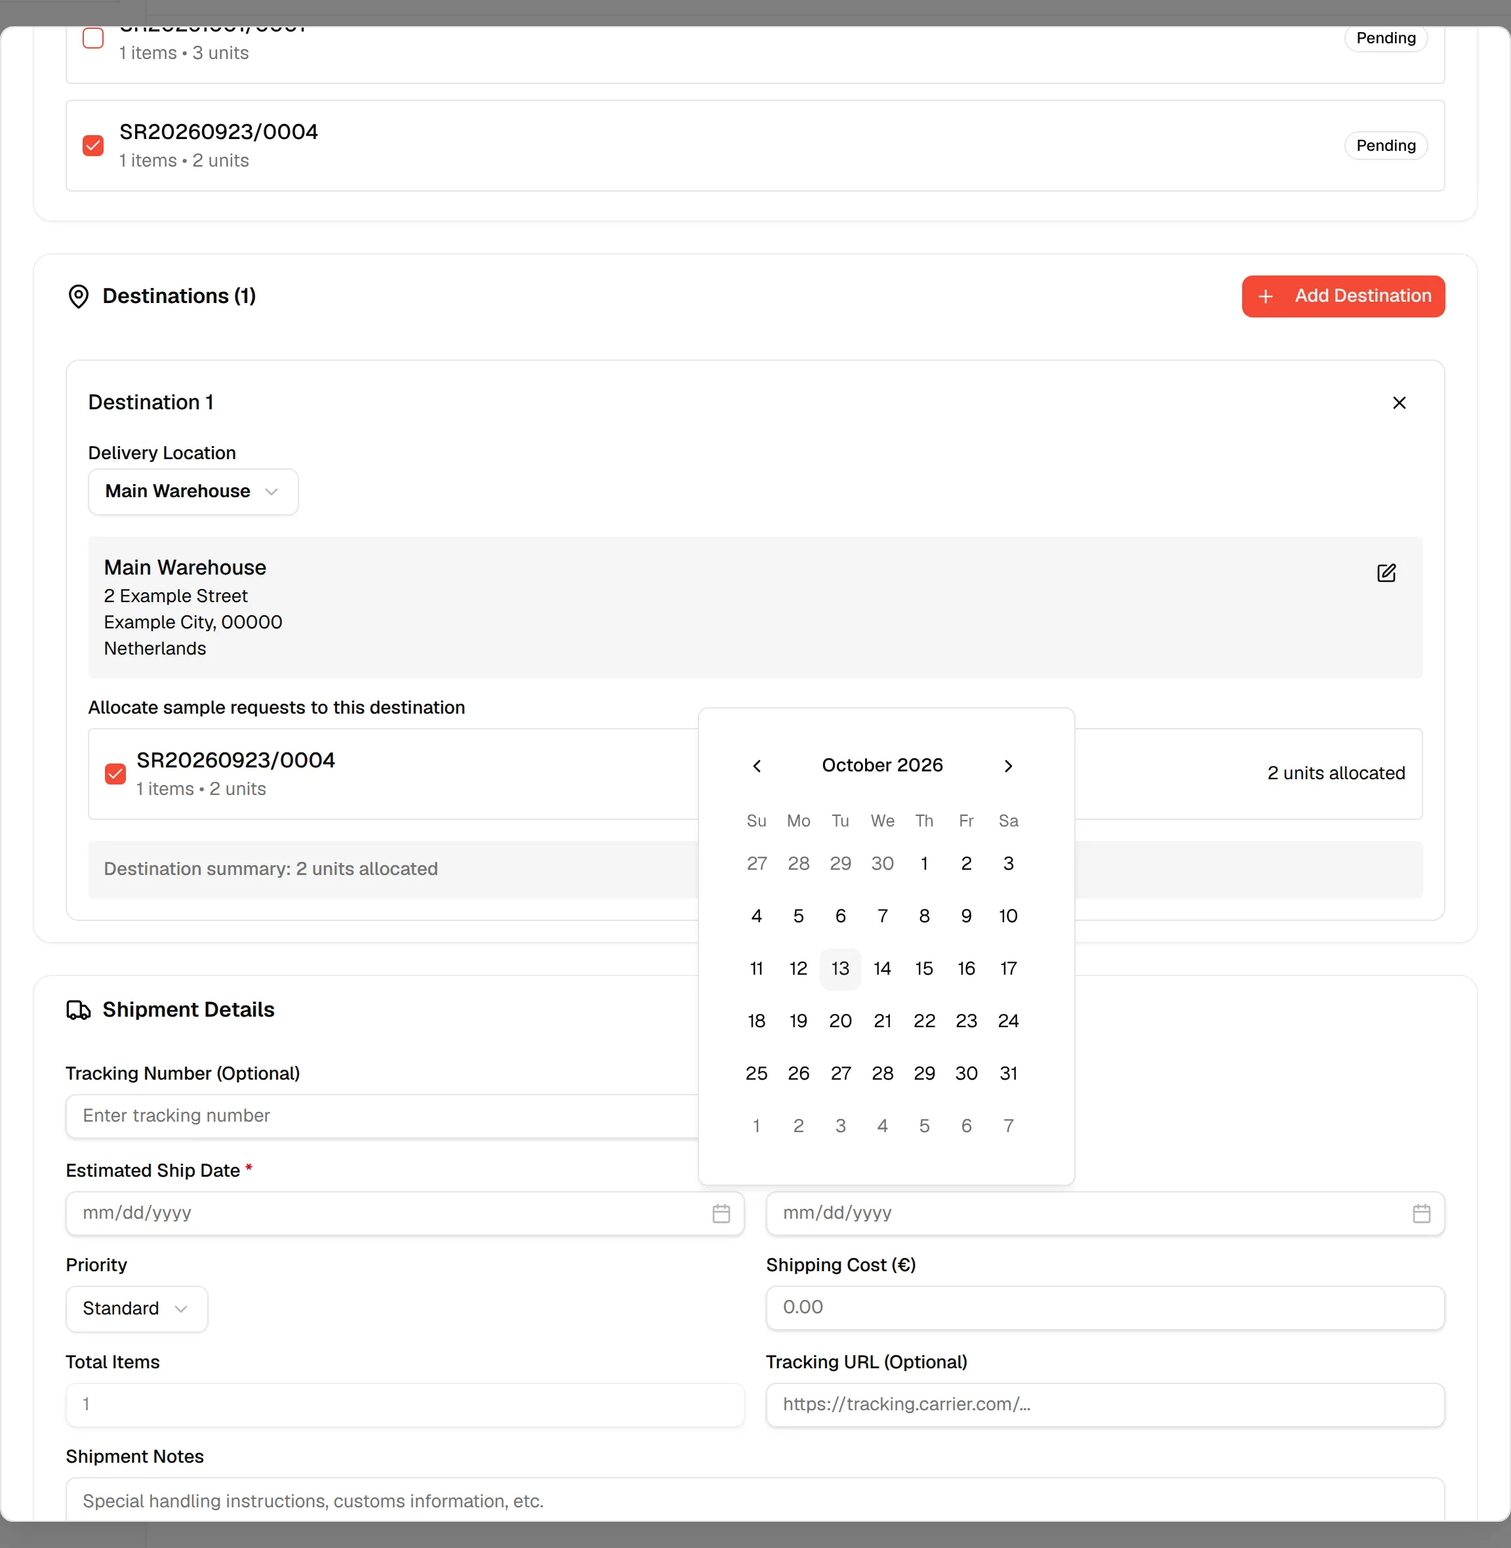The image size is (1511, 1548).
Task: Open Delivery Location Main Warehouse dropdown
Action: click(193, 491)
